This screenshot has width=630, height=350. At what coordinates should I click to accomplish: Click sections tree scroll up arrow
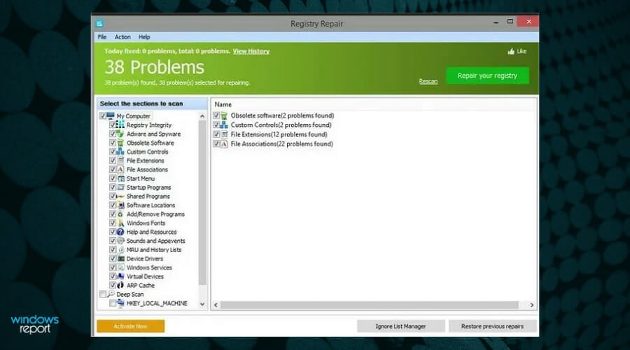click(x=202, y=116)
